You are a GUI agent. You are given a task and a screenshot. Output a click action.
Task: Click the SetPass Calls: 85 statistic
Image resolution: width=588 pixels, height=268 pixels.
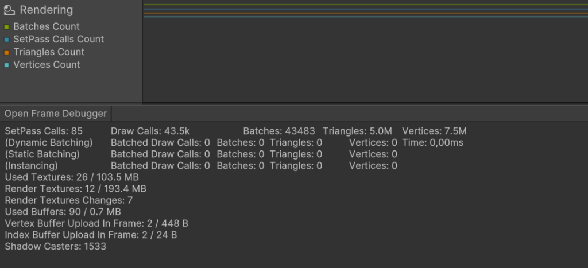tap(44, 131)
